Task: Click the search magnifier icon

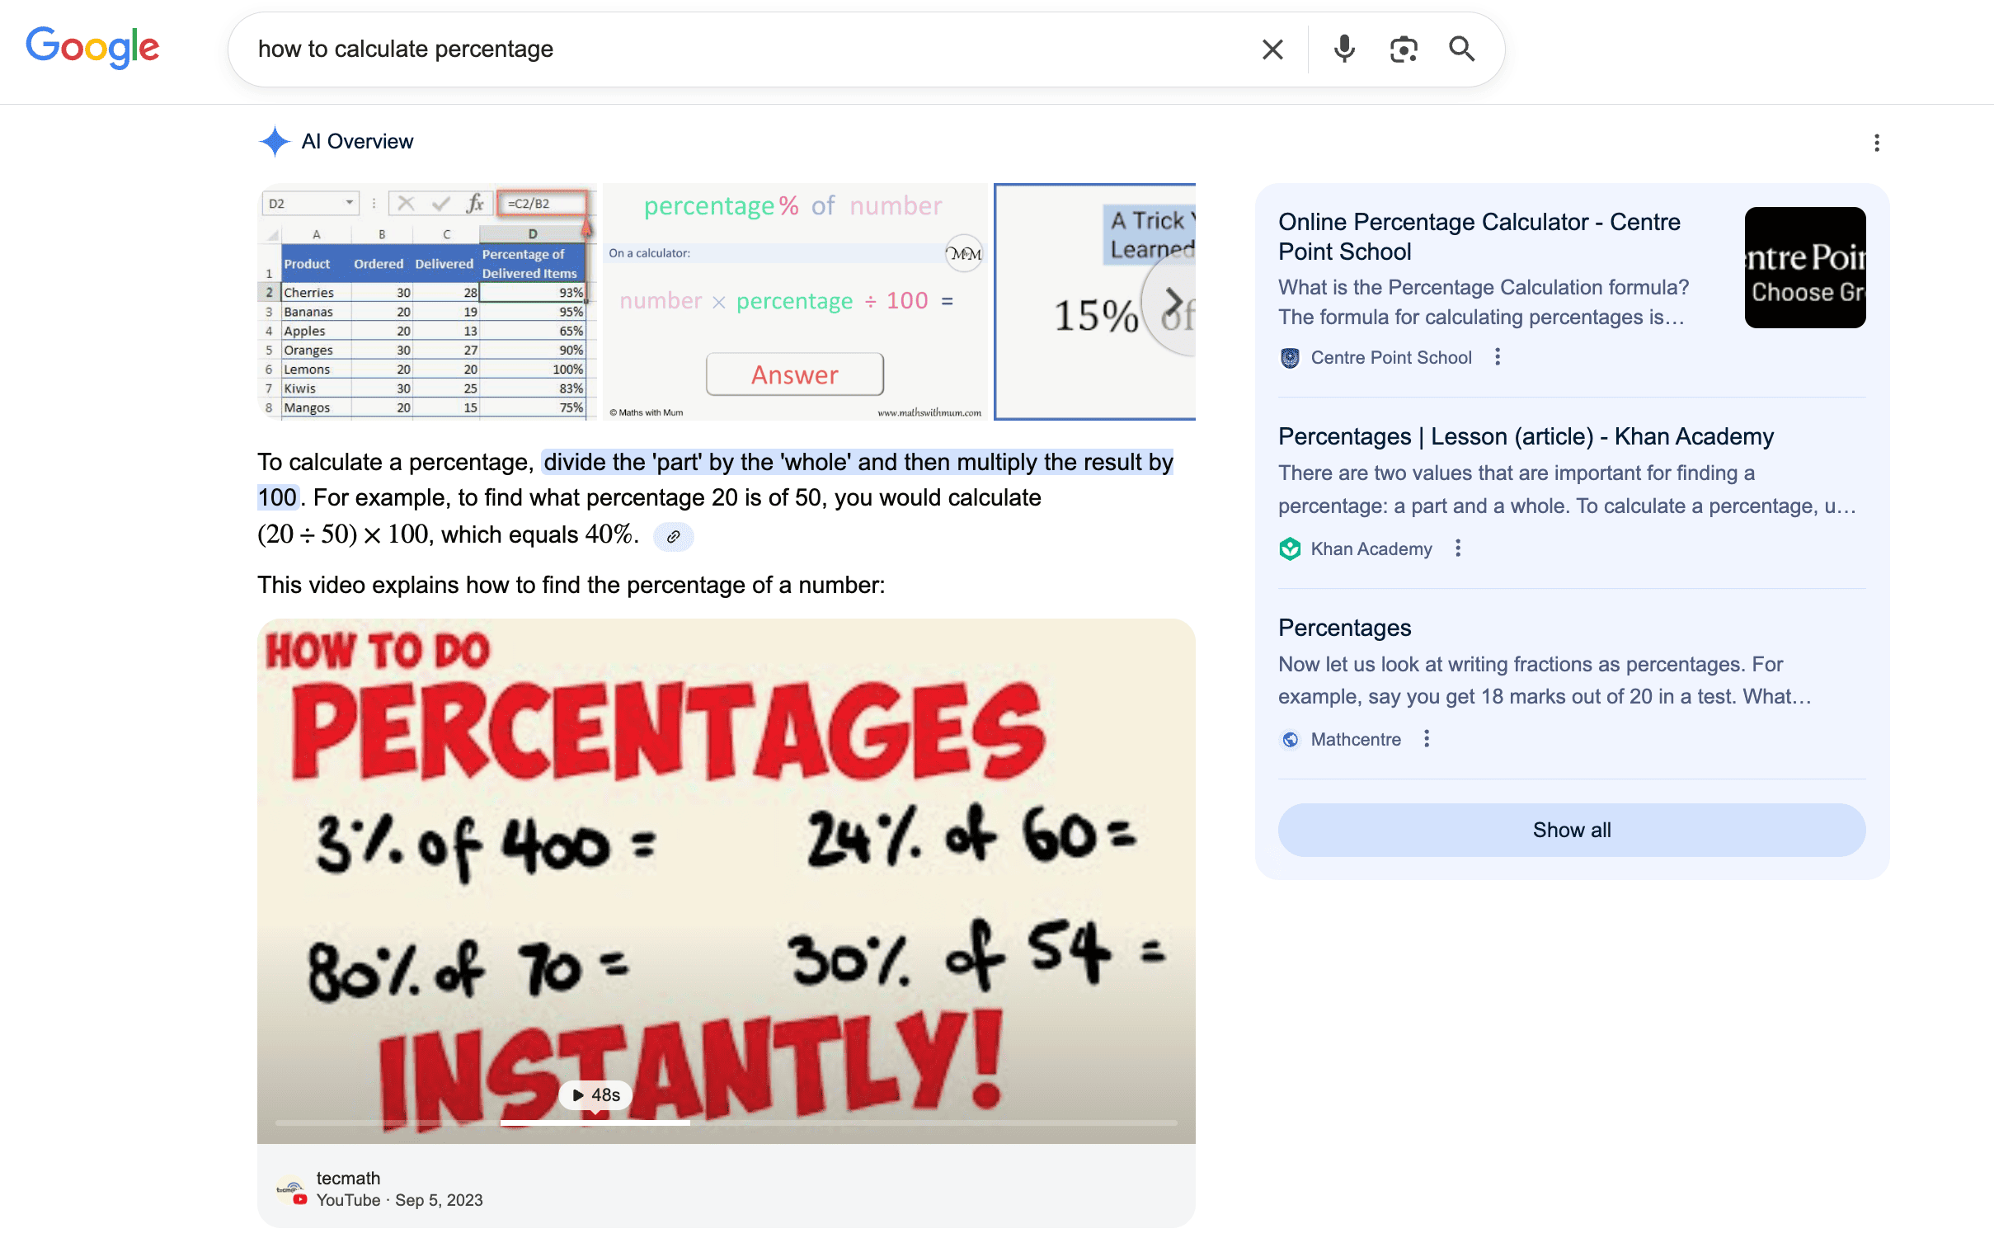Action: (1462, 49)
